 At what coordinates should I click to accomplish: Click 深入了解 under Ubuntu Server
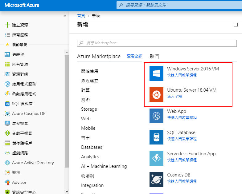[174, 97]
